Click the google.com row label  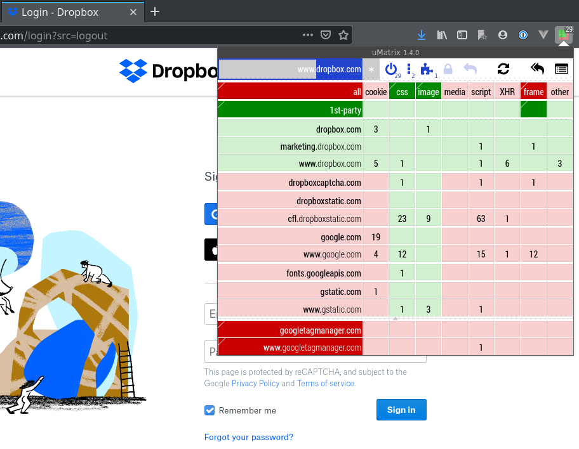coord(290,237)
